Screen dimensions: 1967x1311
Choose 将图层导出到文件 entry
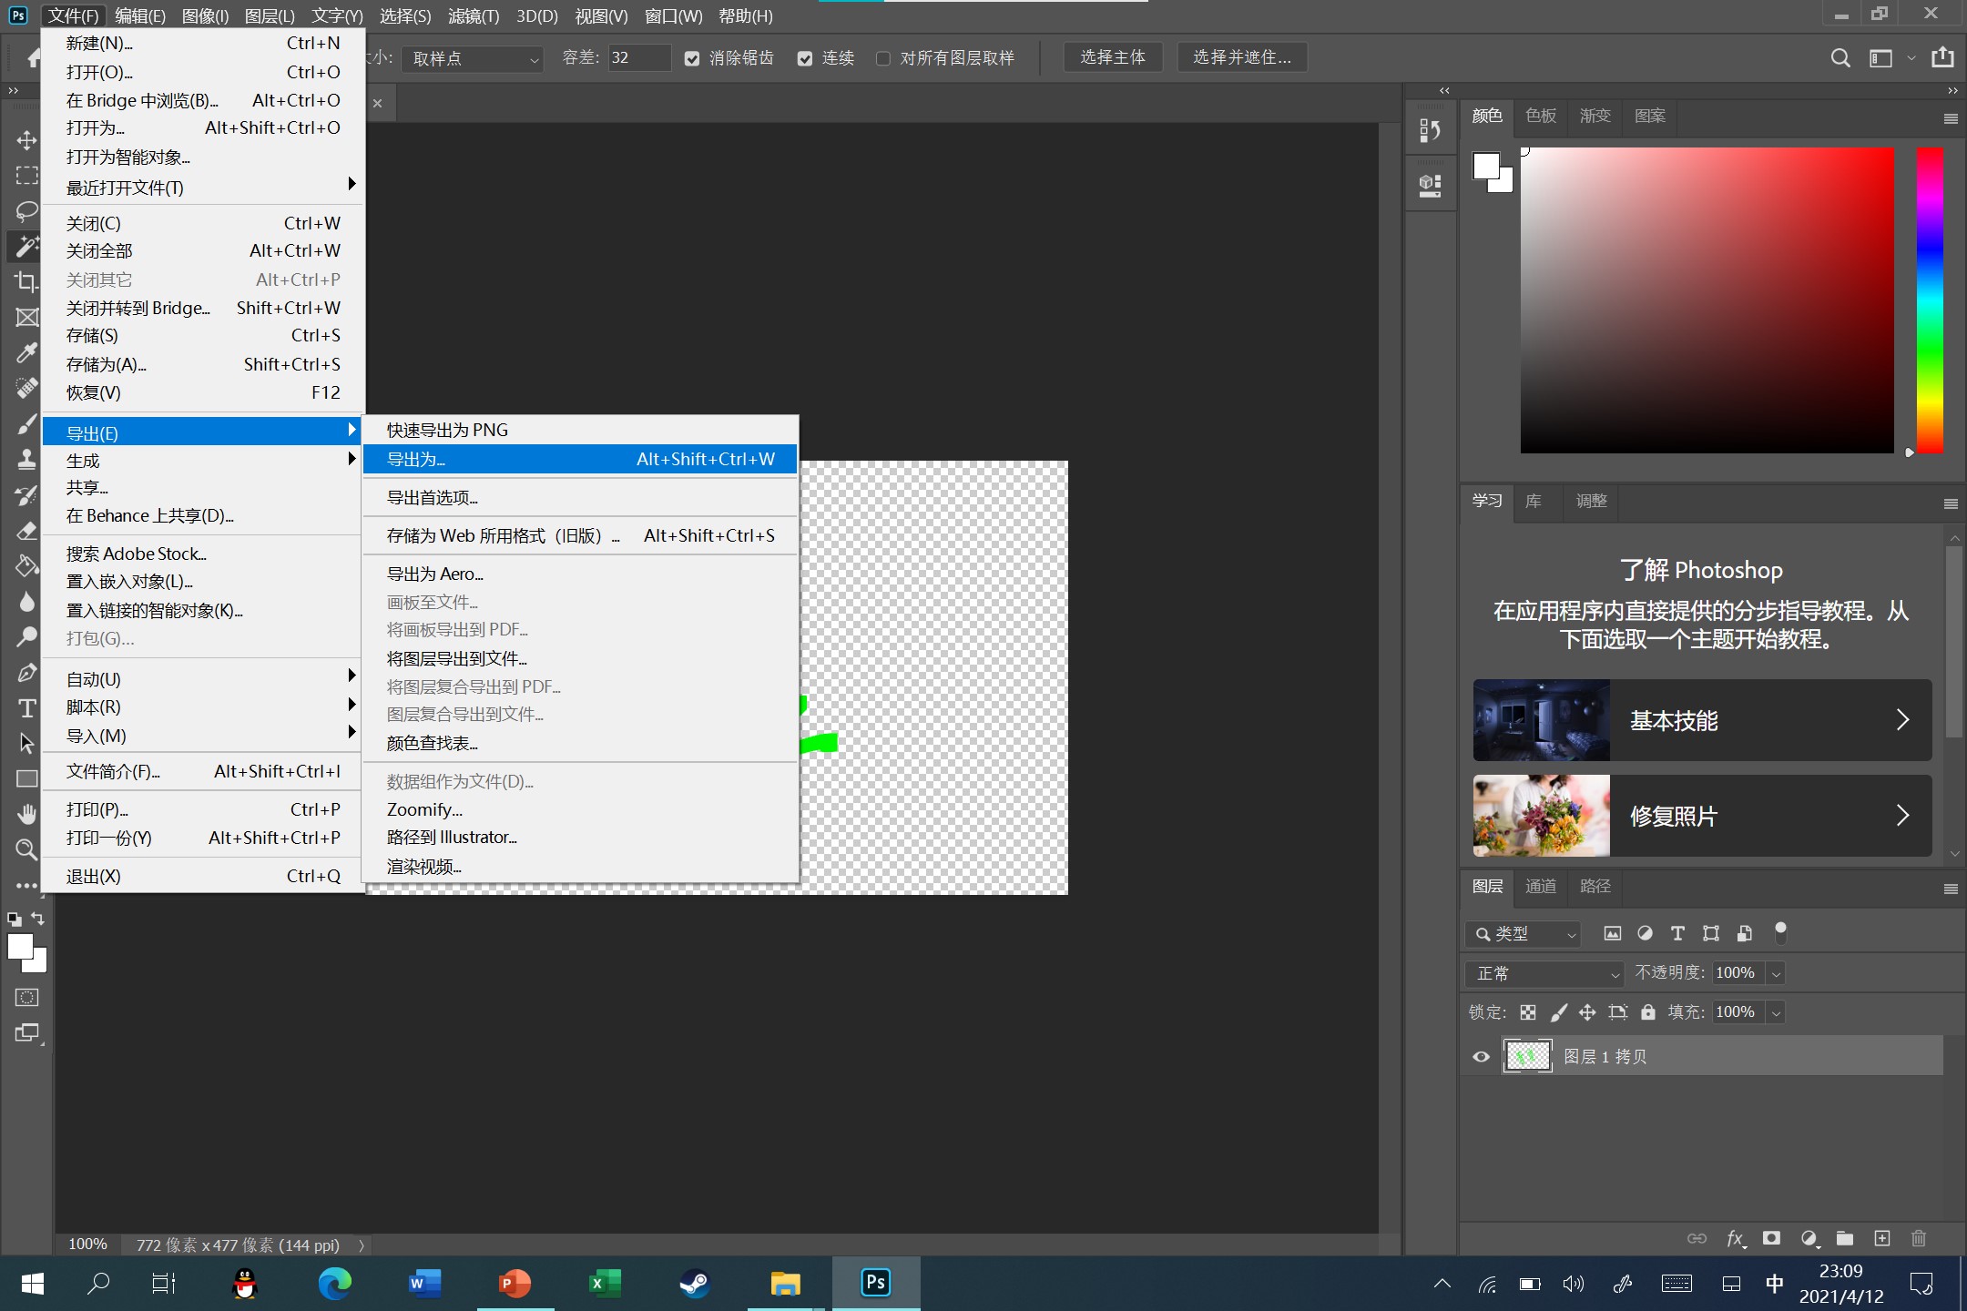click(x=580, y=658)
